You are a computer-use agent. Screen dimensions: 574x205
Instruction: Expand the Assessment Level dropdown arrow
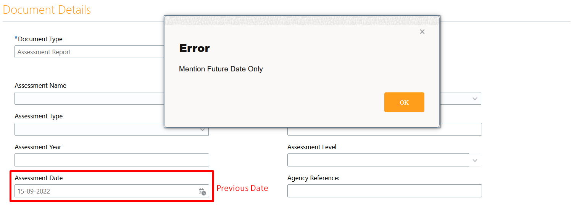click(475, 160)
